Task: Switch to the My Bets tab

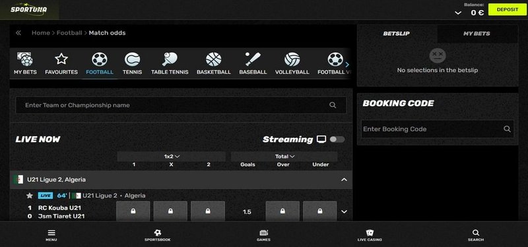Action: coord(477,34)
